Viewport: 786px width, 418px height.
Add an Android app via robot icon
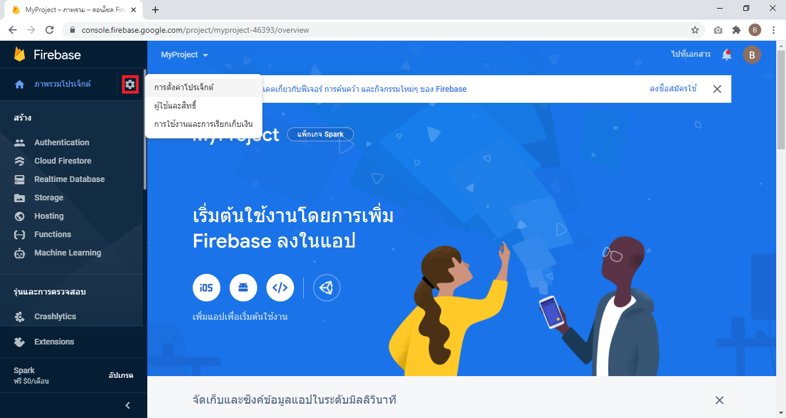(243, 288)
